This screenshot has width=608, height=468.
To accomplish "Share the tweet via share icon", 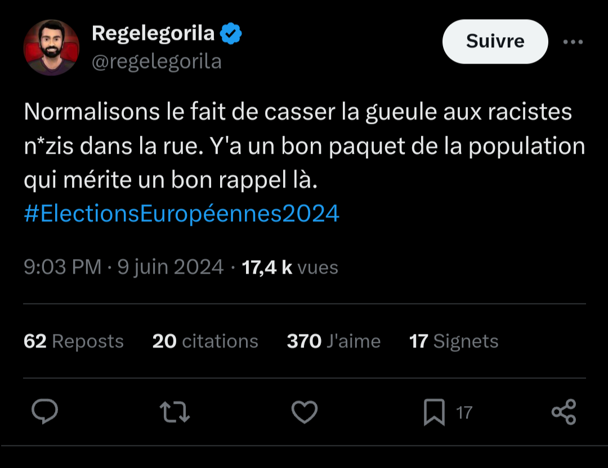I will pyautogui.click(x=564, y=412).
